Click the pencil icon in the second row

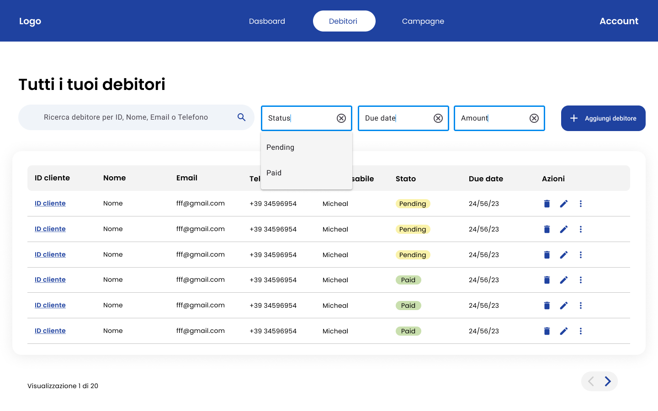[564, 229]
